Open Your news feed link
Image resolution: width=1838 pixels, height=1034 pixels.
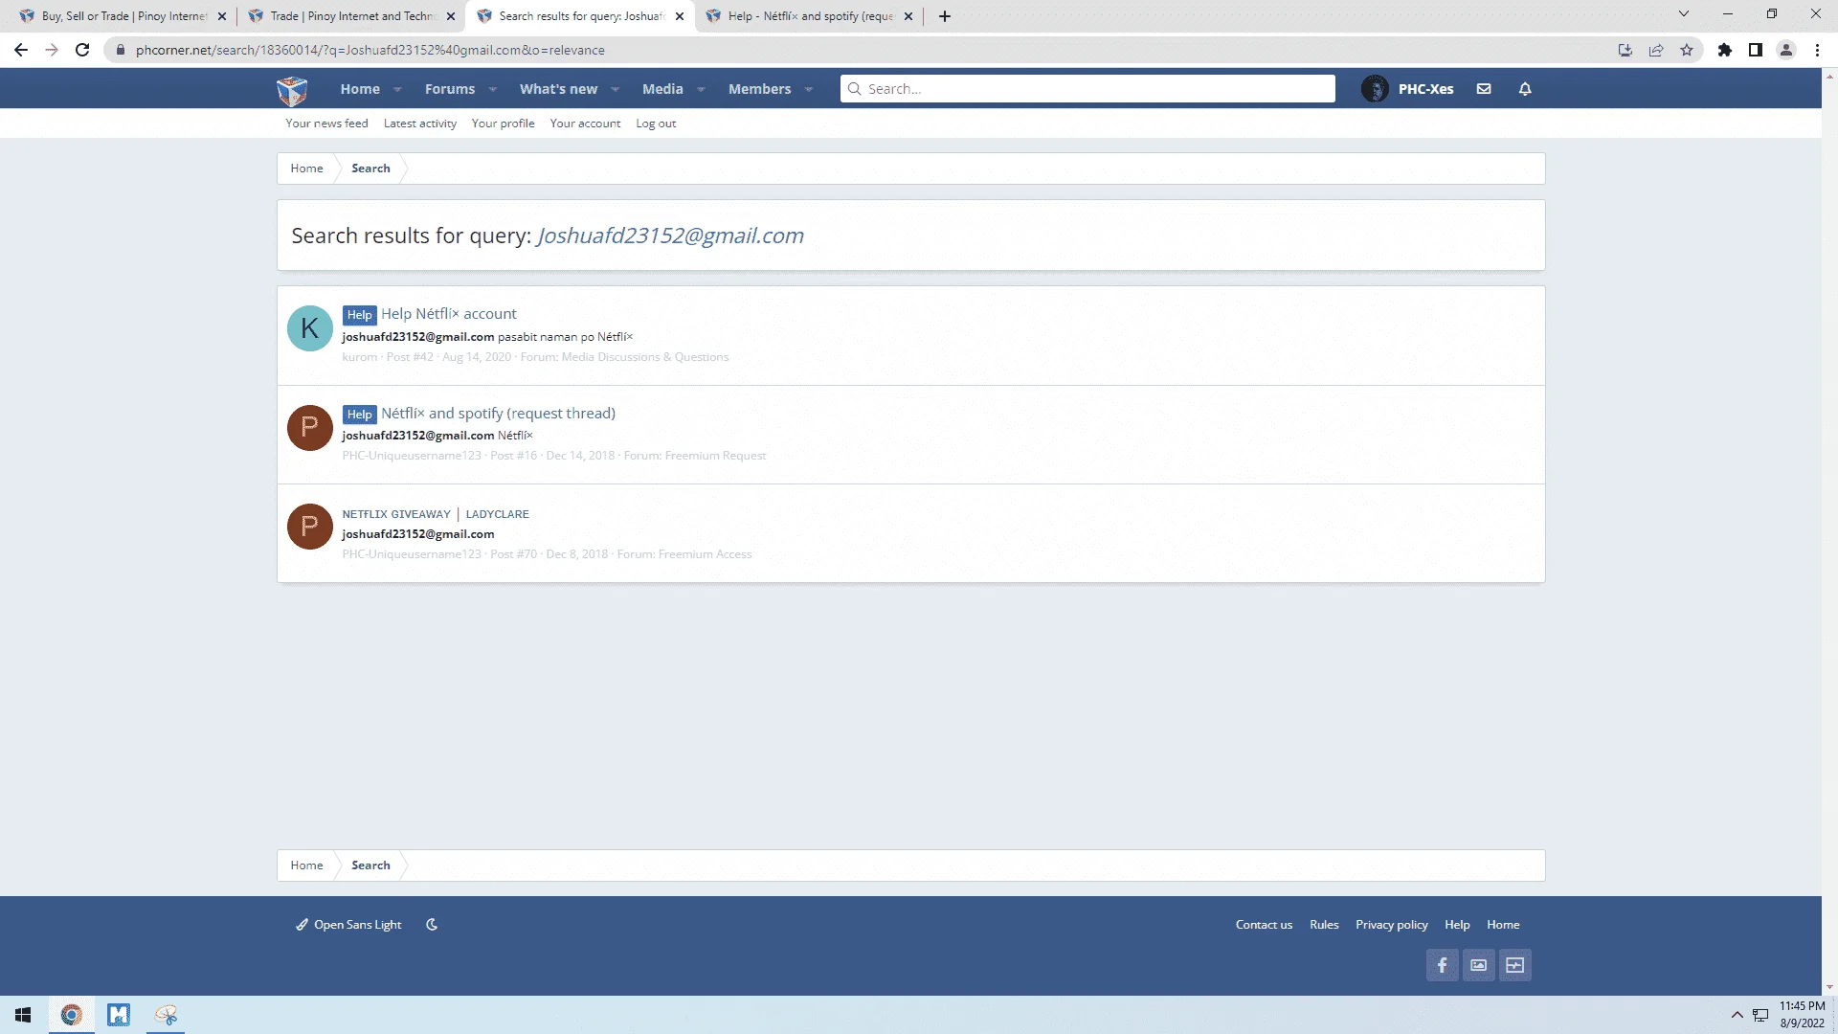[x=326, y=124]
